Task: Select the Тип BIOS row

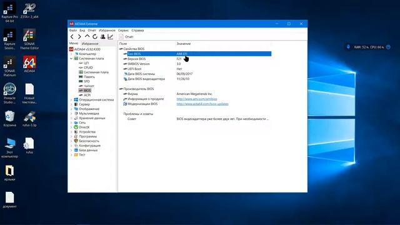Action: pos(197,54)
